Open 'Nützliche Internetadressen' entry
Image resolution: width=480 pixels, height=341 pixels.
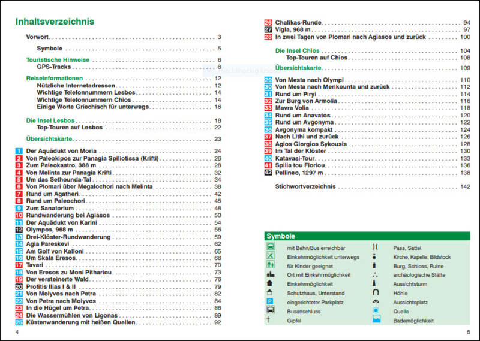129,86
